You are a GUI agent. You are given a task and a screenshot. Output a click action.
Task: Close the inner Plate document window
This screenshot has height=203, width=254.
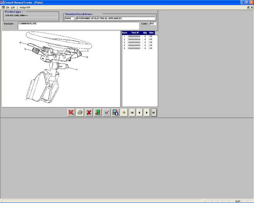[x=252, y=7]
